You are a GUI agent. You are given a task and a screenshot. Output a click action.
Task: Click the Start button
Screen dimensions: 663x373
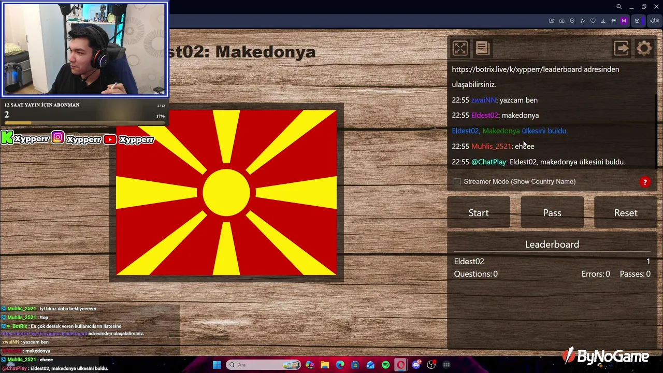[479, 212]
